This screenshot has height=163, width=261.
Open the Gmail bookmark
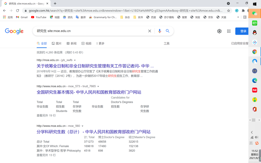coord(22,17)
